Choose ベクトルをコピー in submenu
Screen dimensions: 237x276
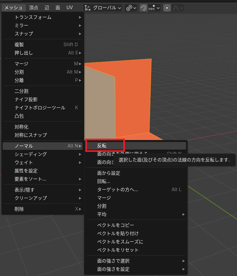(116, 225)
